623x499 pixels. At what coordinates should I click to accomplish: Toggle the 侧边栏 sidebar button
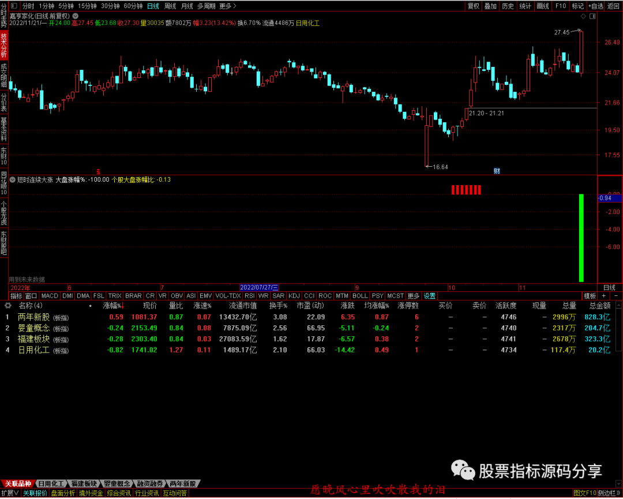tap(610, 493)
